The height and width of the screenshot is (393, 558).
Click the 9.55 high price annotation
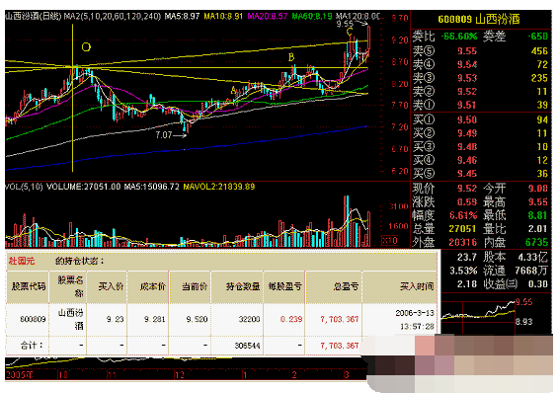point(345,24)
